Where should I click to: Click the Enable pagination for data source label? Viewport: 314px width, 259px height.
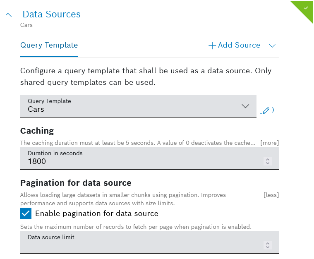pyautogui.click(x=96, y=213)
